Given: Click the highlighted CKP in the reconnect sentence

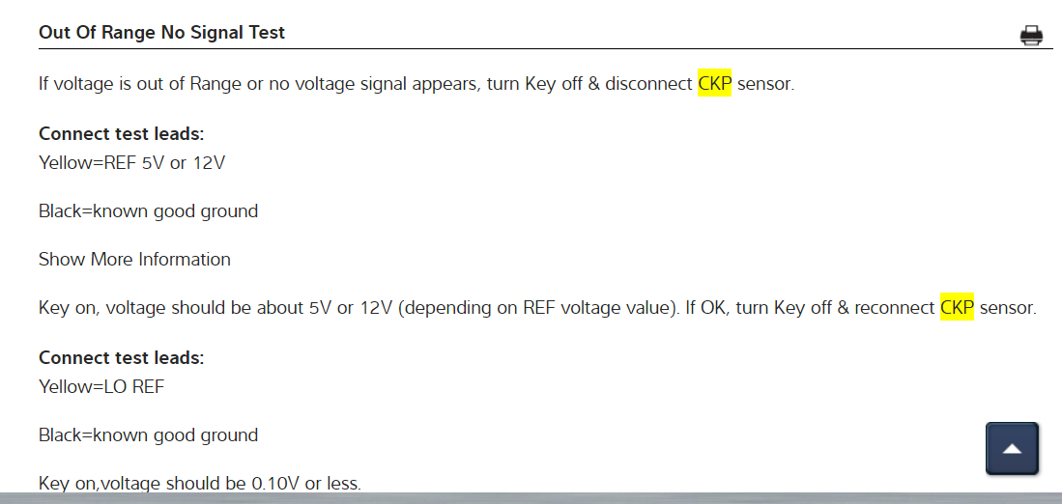Looking at the screenshot, I should coord(957,309).
